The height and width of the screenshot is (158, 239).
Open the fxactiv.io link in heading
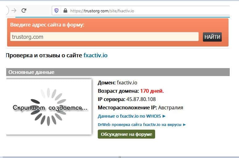click(x=95, y=55)
